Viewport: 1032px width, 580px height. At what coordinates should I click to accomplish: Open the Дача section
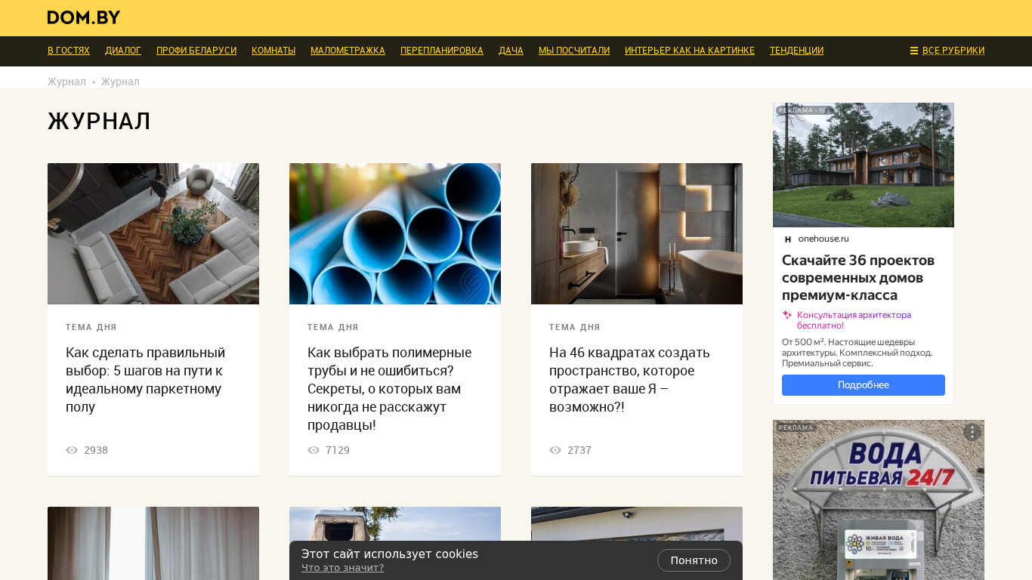511,51
